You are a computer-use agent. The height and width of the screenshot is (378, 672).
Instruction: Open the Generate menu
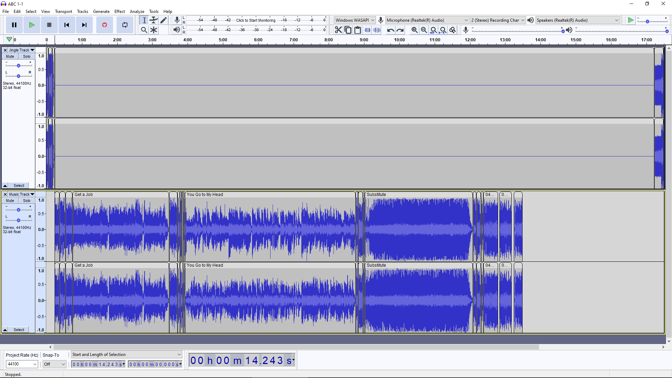[101, 12]
